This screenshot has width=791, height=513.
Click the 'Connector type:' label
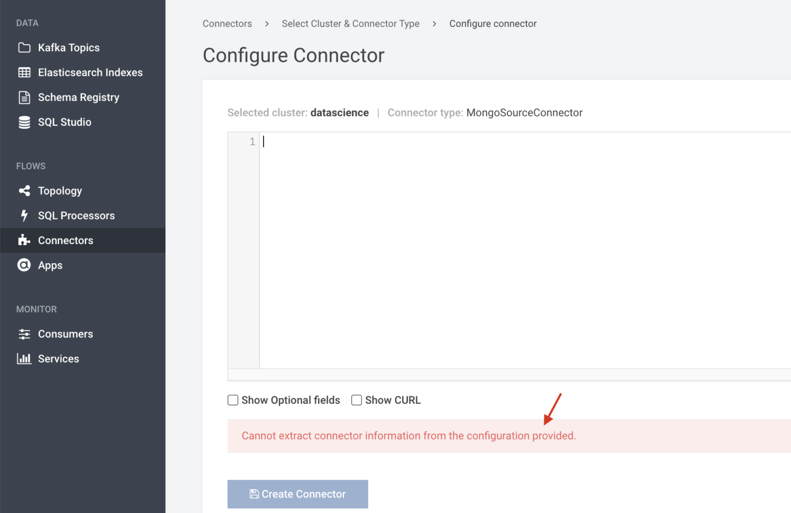coord(425,113)
